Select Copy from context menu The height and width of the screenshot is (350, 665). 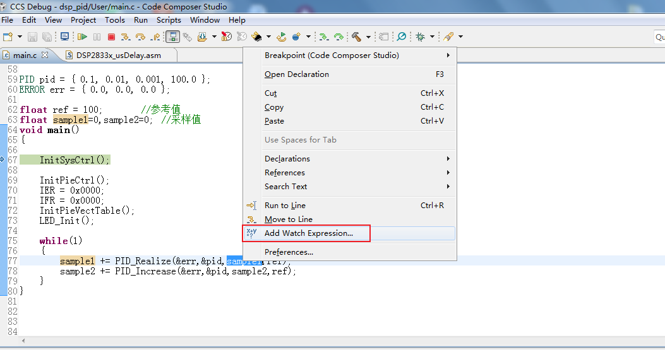click(x=358, y=107)
